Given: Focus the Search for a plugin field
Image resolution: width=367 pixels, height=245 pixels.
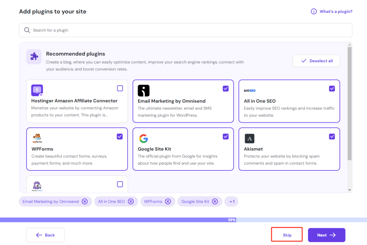Looking at the screenshot, I should click(x=186, y=30).
